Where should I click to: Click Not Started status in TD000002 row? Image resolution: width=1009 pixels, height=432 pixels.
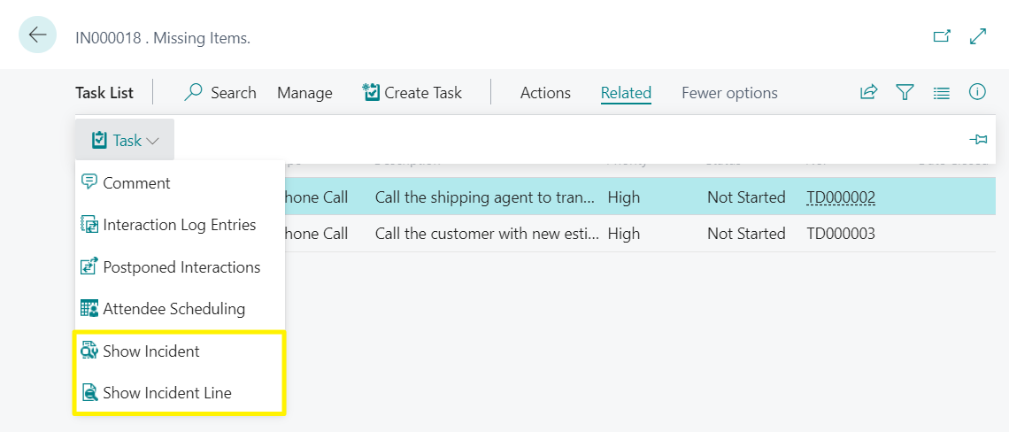746,197
